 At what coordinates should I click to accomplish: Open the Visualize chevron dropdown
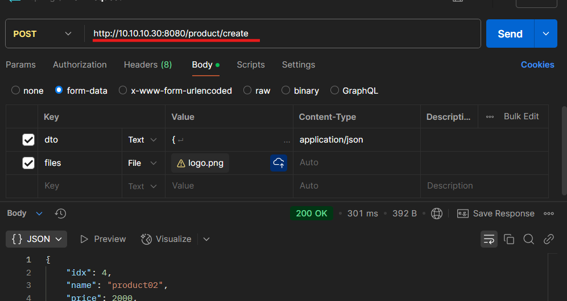coord(206,239)
